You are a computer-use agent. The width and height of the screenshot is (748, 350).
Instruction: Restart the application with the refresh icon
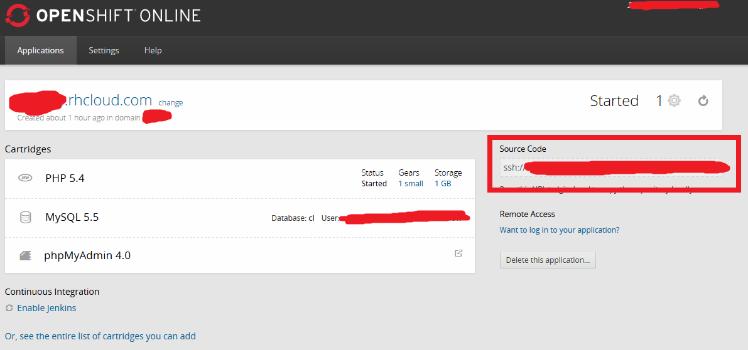coord(703,101)
